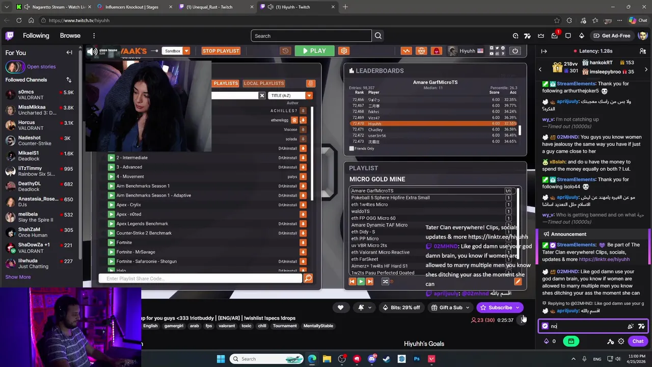Open the Bits balance icon below chat
Screen dimensions: 652x367
tap(547, 341)
